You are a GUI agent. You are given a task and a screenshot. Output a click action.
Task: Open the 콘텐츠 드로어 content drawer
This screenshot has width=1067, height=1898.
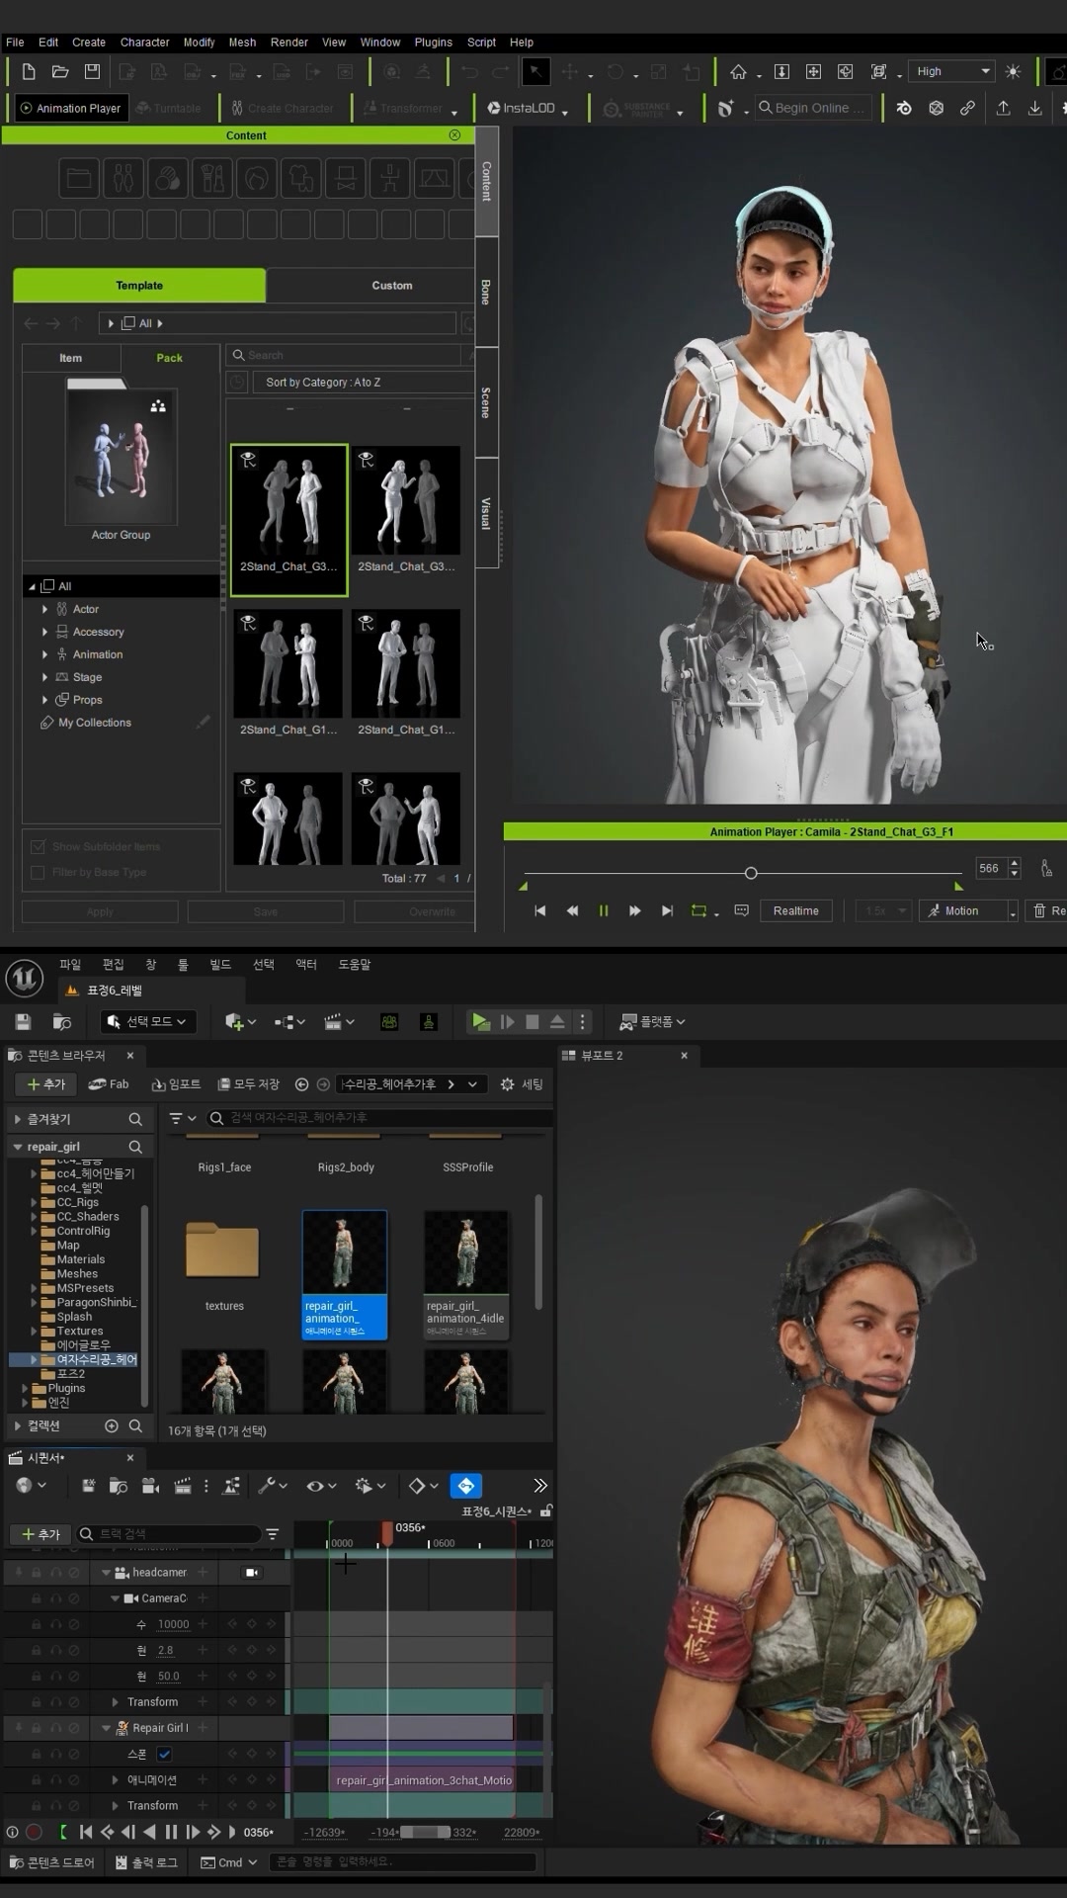(x=51, y=1862)
